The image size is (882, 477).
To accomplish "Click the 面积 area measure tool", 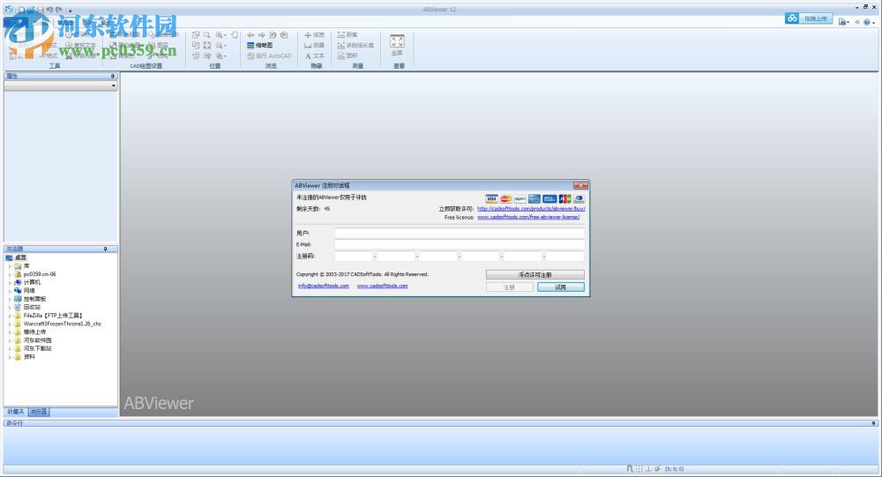I will (x=347, y=56).
